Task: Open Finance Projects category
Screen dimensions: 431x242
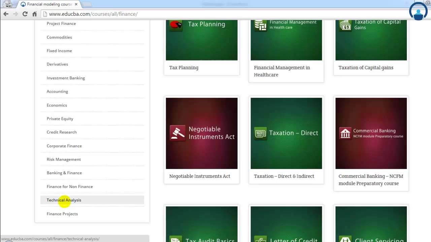Action: [x=62, y=214]
